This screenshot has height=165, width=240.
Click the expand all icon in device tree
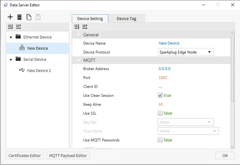pyautogui.click(x=10, y=27)
